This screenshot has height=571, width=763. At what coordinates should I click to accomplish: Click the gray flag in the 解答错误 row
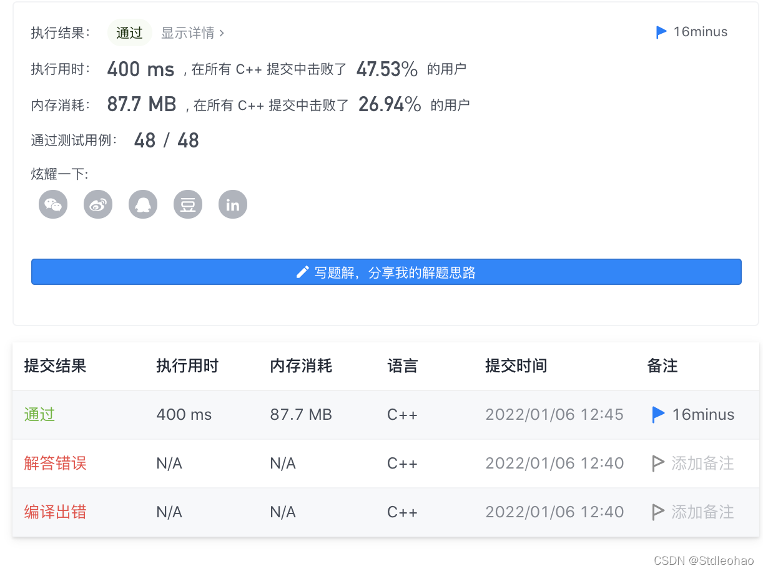(658, 463)
